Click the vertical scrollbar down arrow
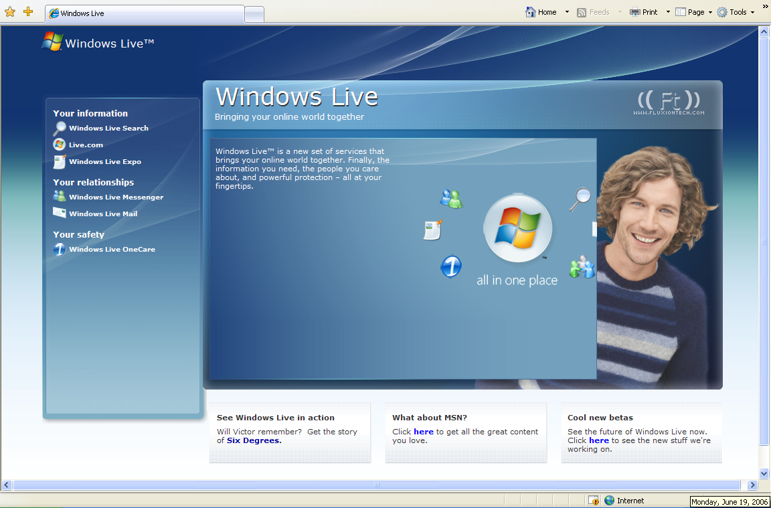Image resolution: width=771 pixels, height=508 pixels. pos(764,474)
